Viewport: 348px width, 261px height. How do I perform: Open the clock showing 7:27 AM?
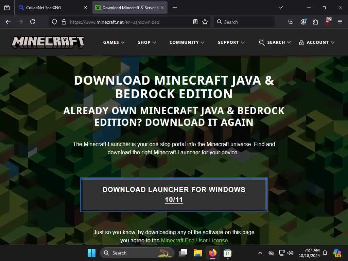[x=309, y=253]
